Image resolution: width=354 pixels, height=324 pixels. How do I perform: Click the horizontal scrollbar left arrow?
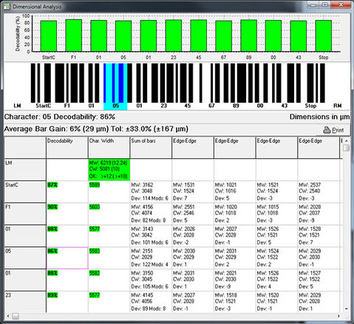click(8, 316)
